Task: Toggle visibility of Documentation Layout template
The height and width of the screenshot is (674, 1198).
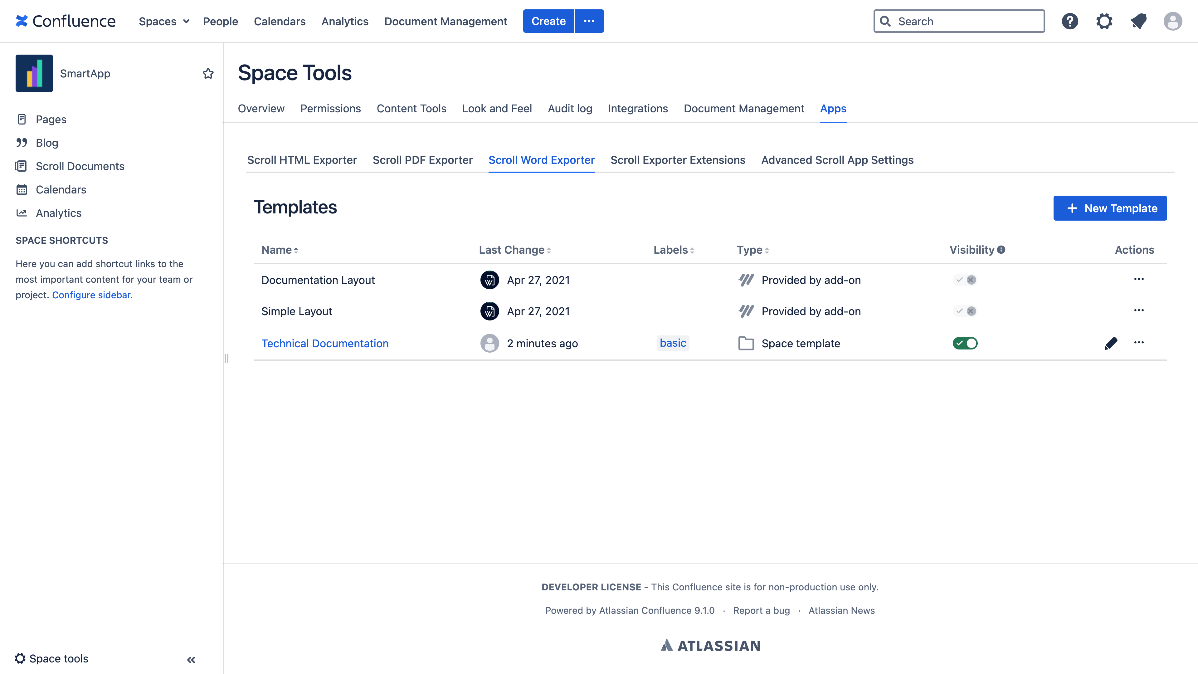Action: click(965, 280)
